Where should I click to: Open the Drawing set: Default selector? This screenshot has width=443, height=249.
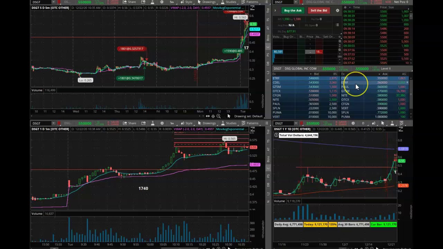point(248,116)
